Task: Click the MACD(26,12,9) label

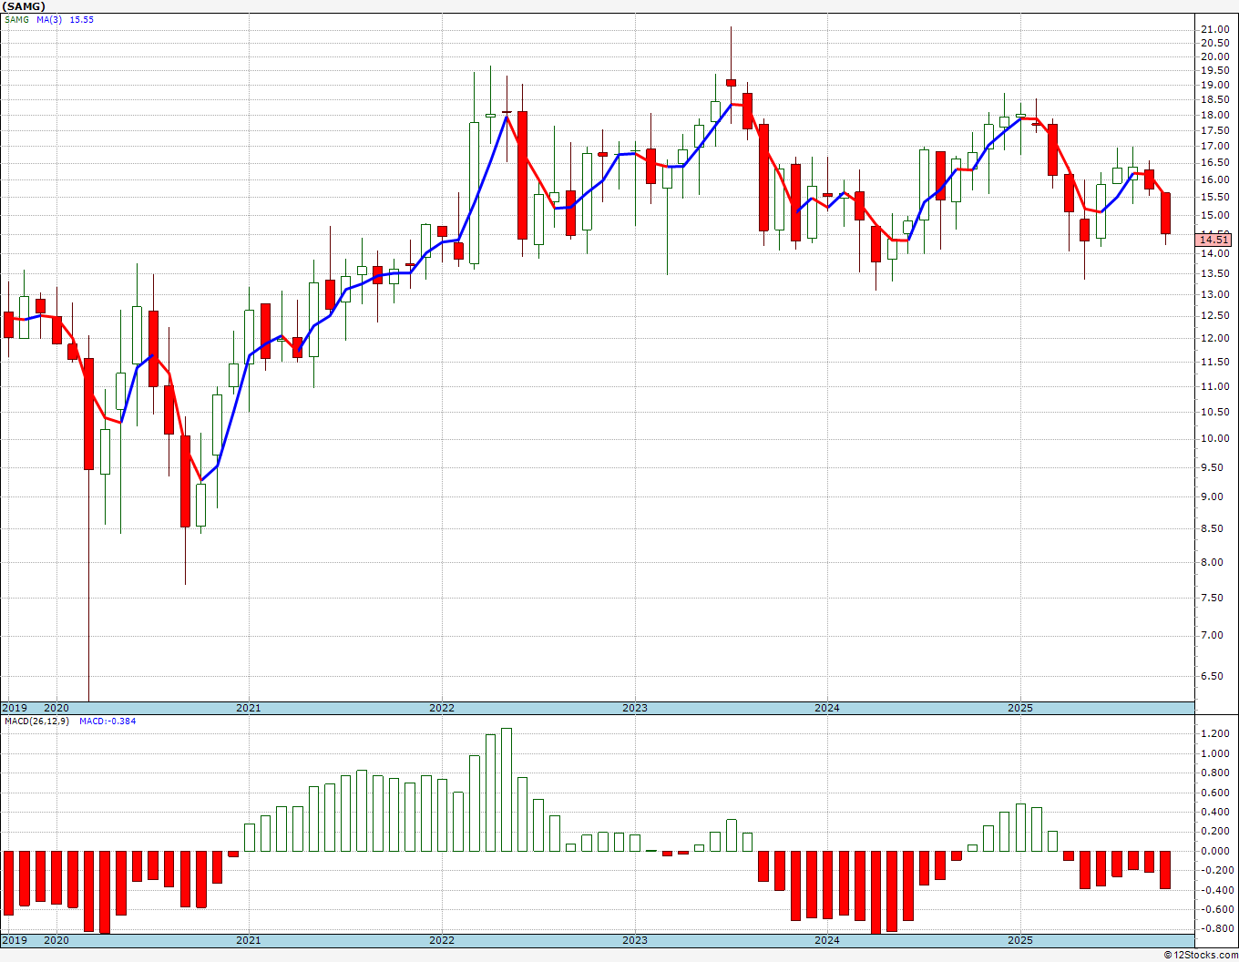Action: 36,721
